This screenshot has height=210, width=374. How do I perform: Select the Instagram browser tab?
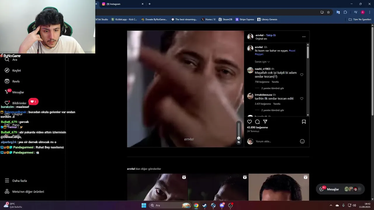122,4
